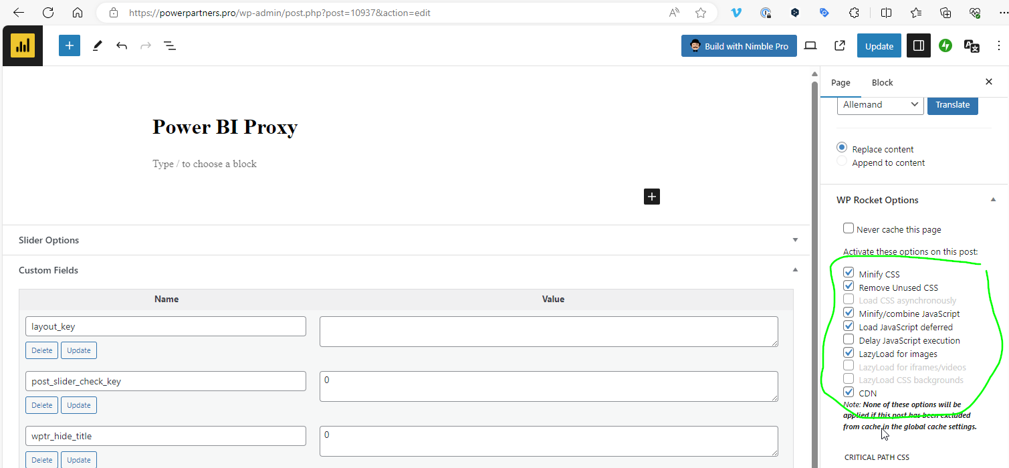Reload the page with the refresh icon
Viewport: 1009px width, 468px height.
(x=48, y=13)
